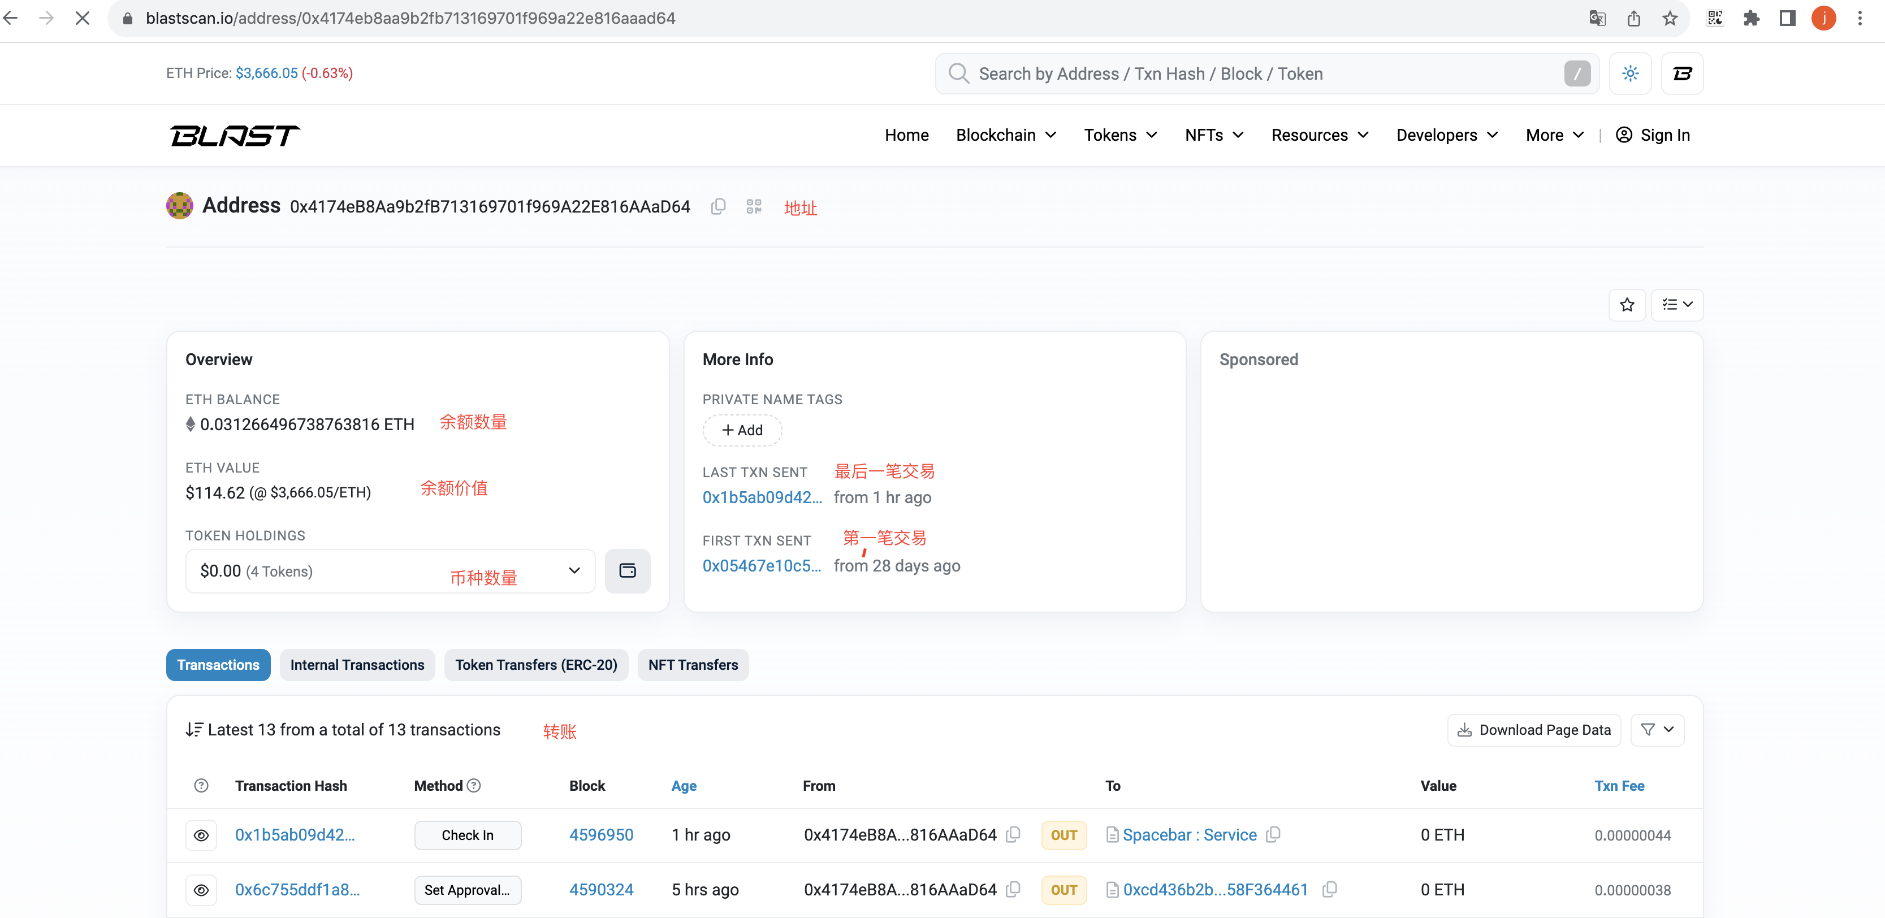The height and width of the screenshot is (918, 1885).
Task: Preview the 0x1b5ab09d42 transaction using the eye icon
Action: click(201, 835)
